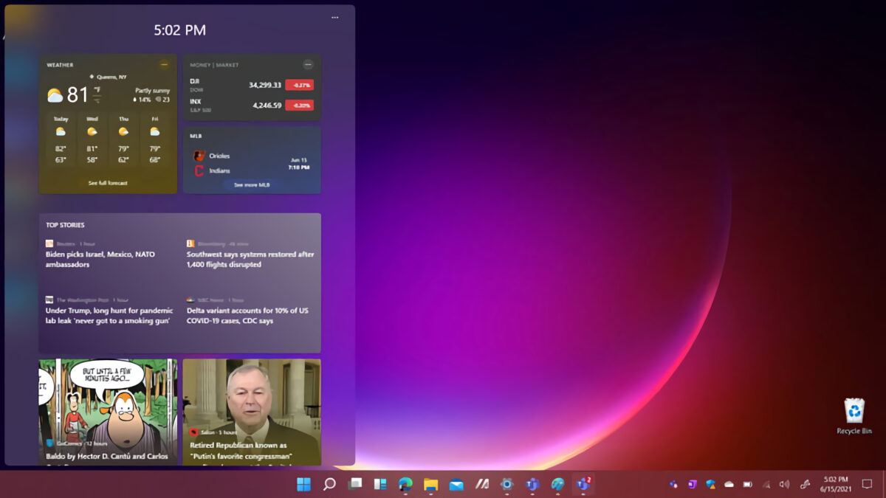Open Settings from the taskbar

coord(506,485)
